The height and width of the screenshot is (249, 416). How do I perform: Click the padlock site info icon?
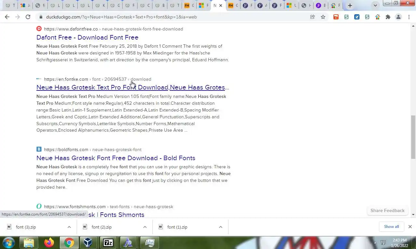point(41,17)
